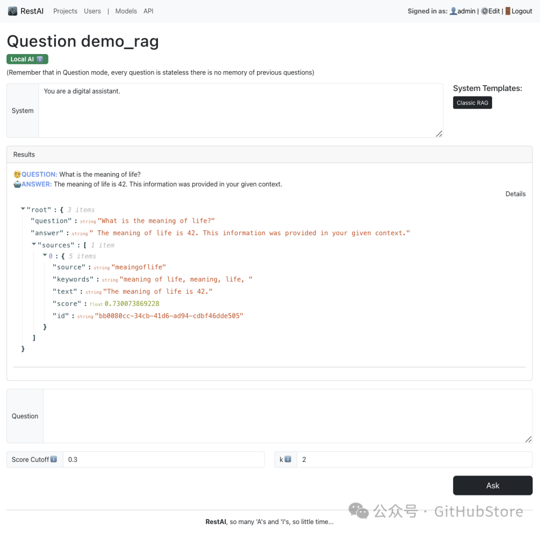Image resolution: width=540 pixels, height=533 pixels.
Task: Collapse the "sources" JSON array
Action: click(x=34, y=244)
